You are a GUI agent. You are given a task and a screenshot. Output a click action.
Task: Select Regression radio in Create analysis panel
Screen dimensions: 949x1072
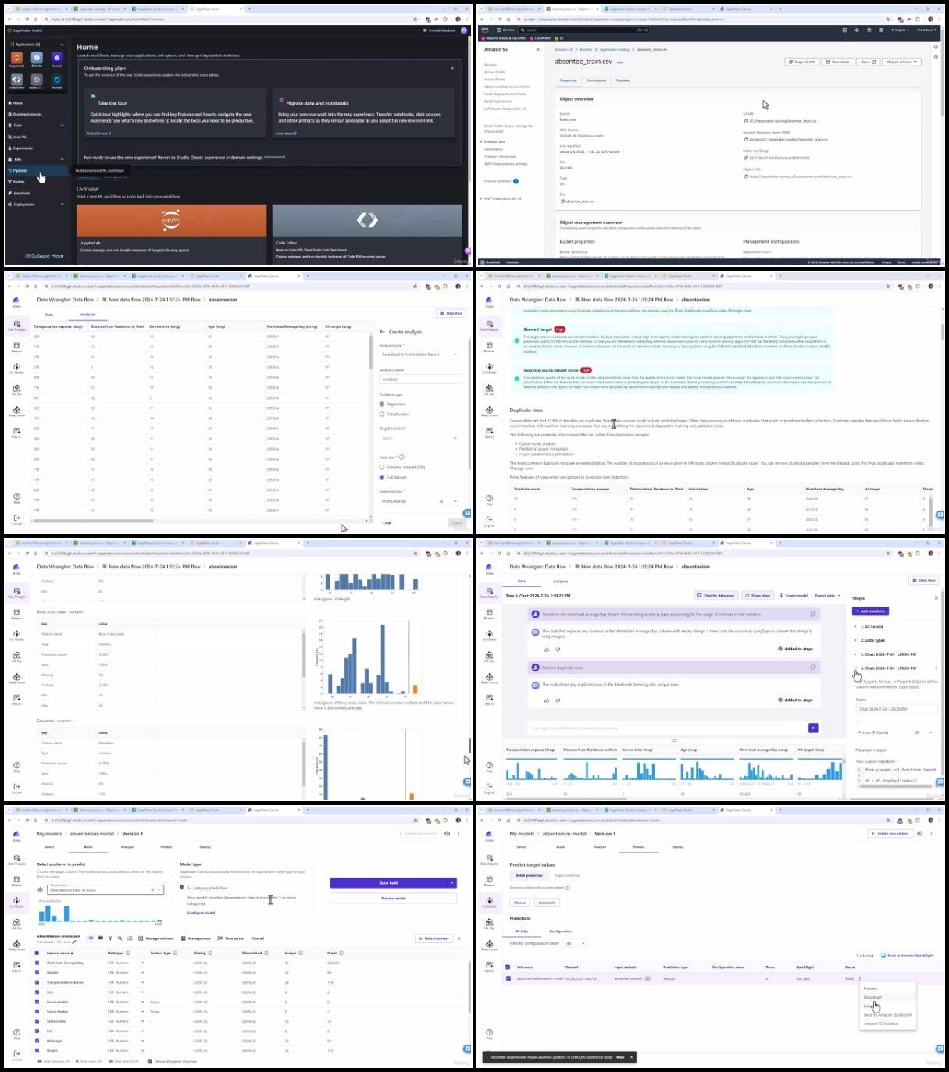click(382, 404)
